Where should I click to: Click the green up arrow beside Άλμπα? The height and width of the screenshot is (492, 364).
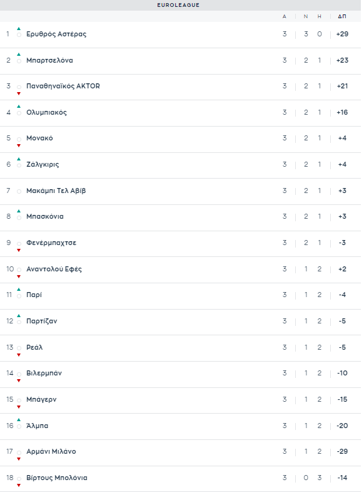tap(19, 420)
